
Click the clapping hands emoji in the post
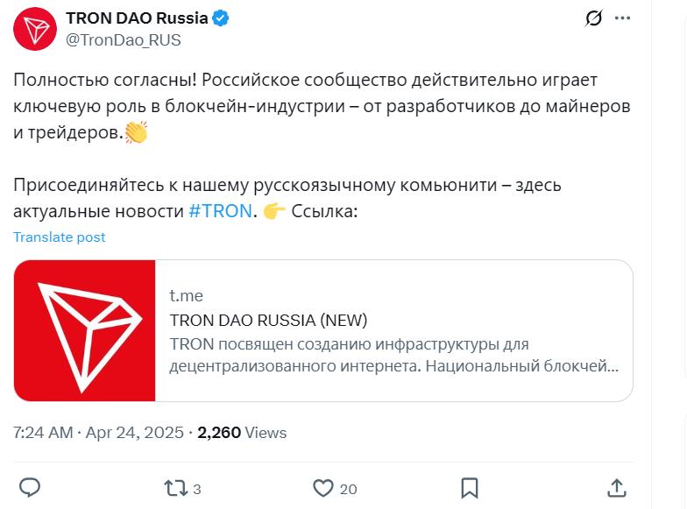[136, 133]
